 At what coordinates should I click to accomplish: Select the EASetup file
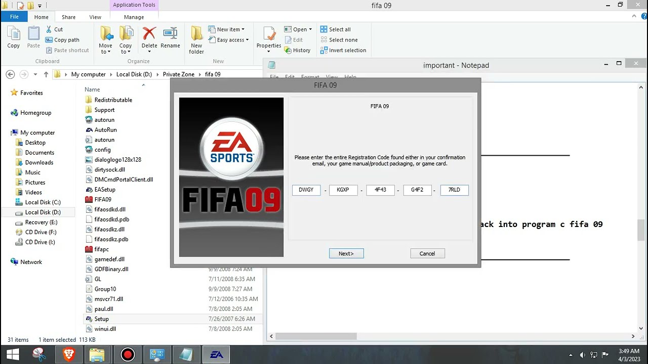point(105,190)
